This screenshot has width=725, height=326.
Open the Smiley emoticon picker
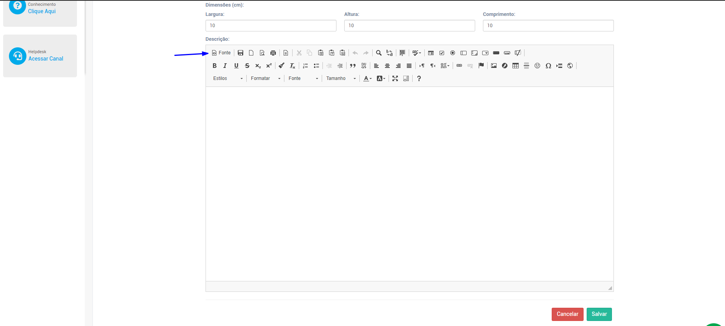(537, 66)
